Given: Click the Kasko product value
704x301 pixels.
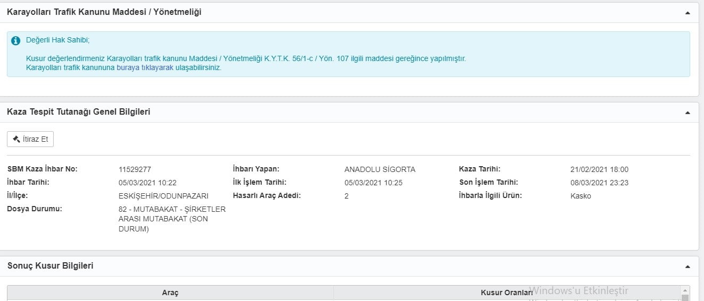Looking at the screenshot, I should coord(581,196).
